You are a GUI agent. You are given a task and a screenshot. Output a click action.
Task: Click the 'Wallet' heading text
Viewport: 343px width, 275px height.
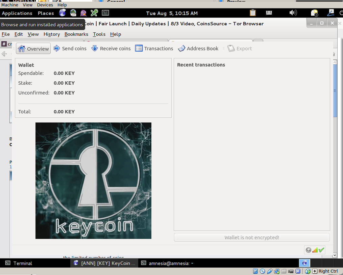point(26,65)
